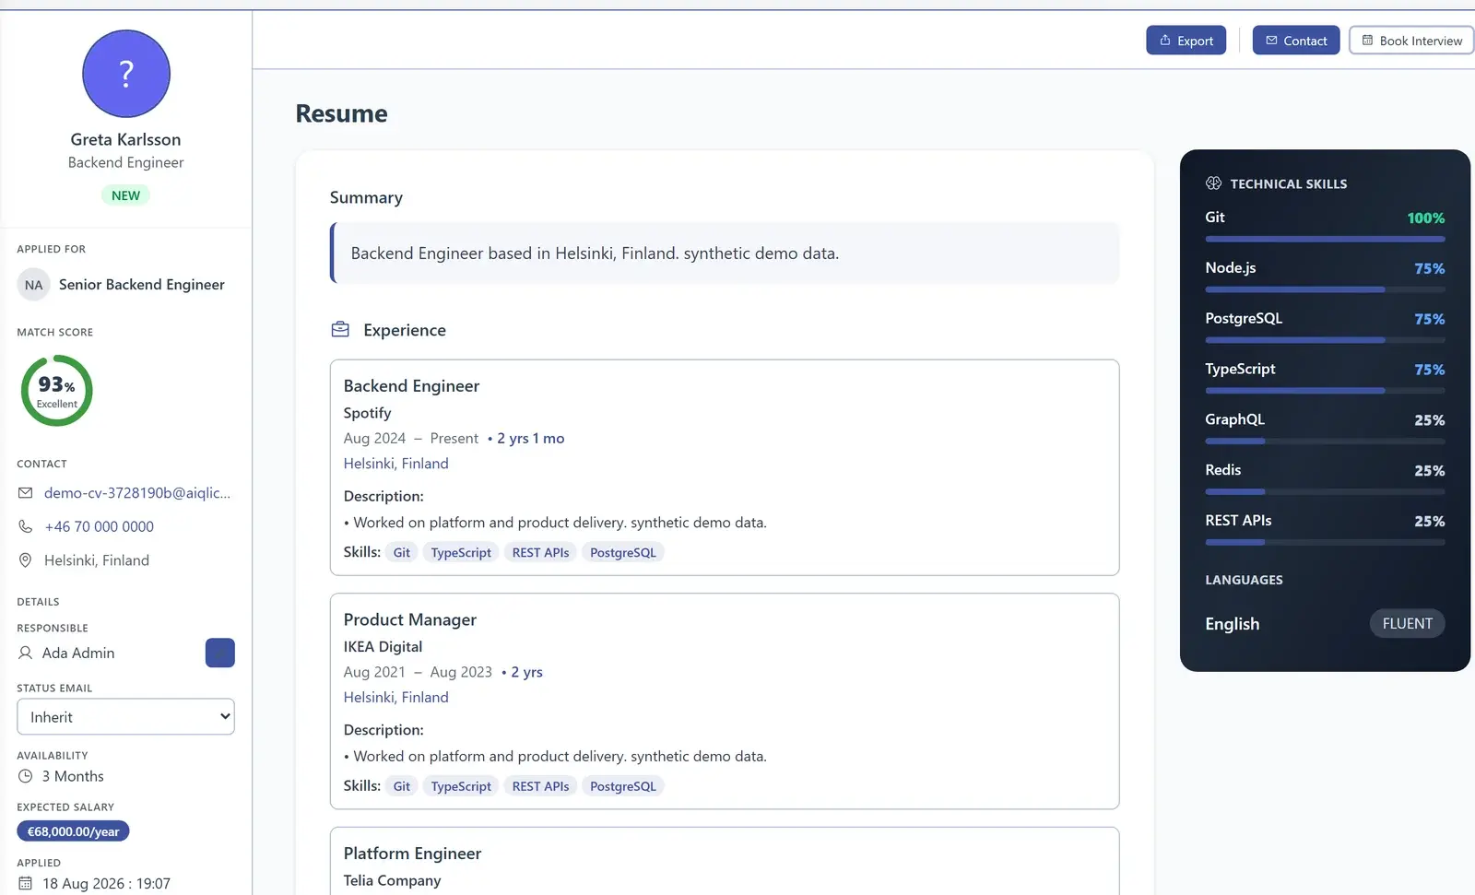The height and width of the screenshot is (895, 1475).
Task: Click Book Interview button
Action: pyautogui.click(x=1411, y=41)
